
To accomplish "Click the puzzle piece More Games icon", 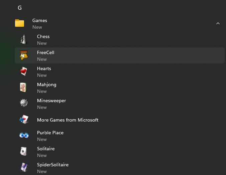I will [x=23, y=120].
